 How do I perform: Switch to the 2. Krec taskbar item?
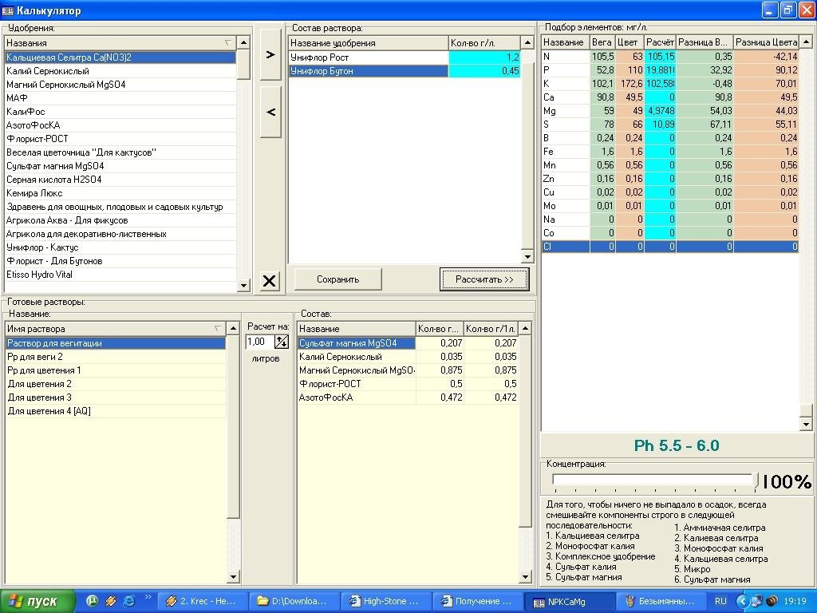click(202, 602)
